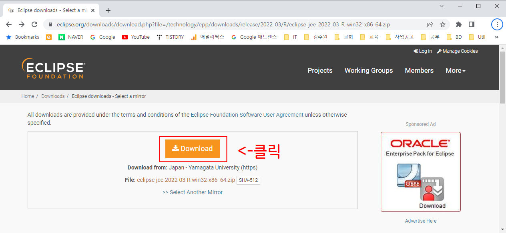
Task: Go back with the browser back arrow
Action: 9,24
